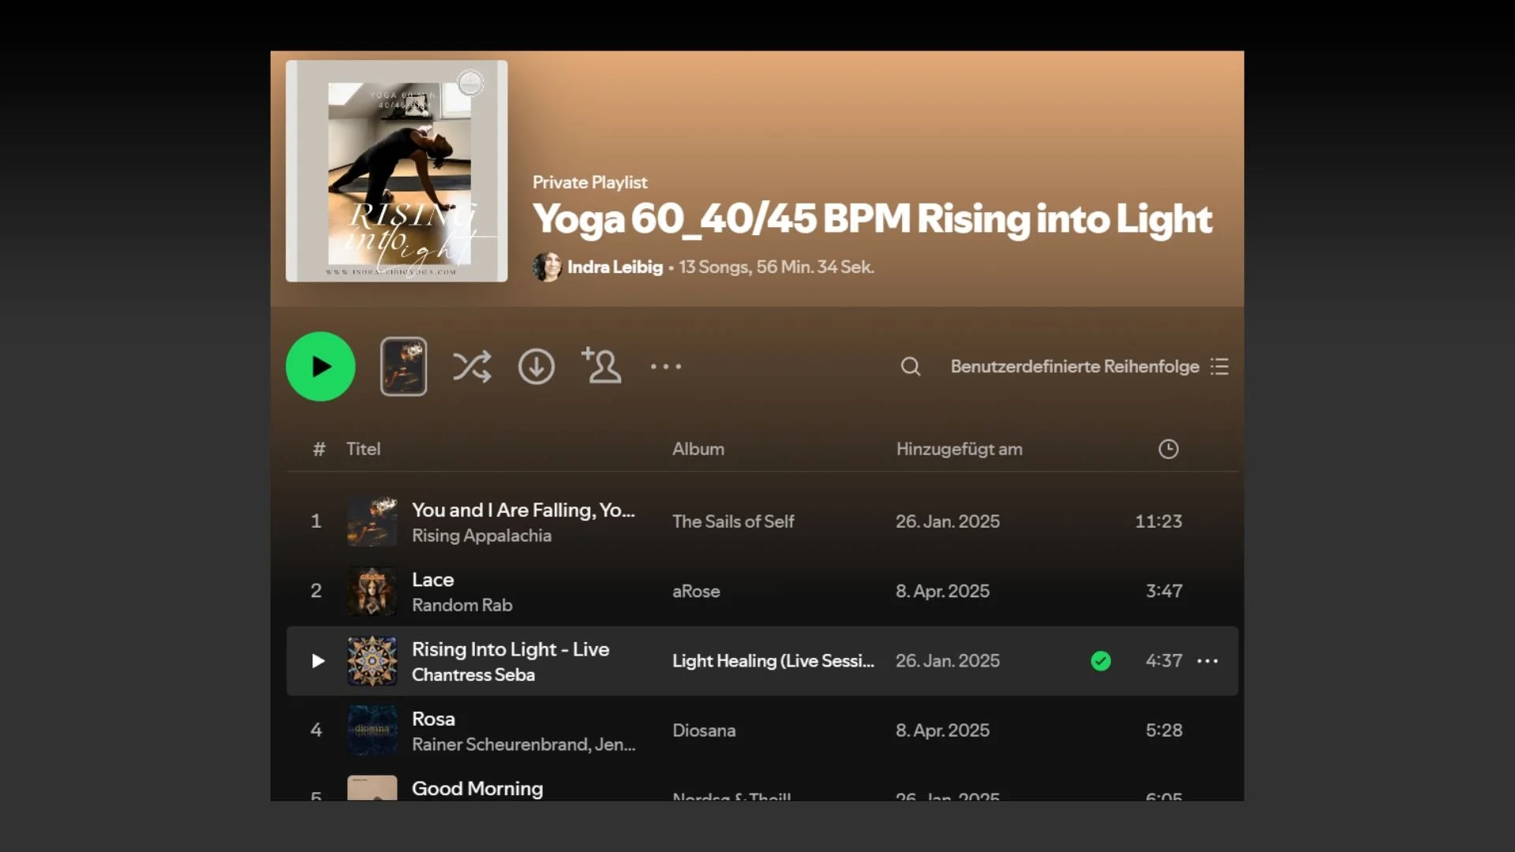Open the album The Sails of Self
The image size is (1515, 852).
point(732,521)
